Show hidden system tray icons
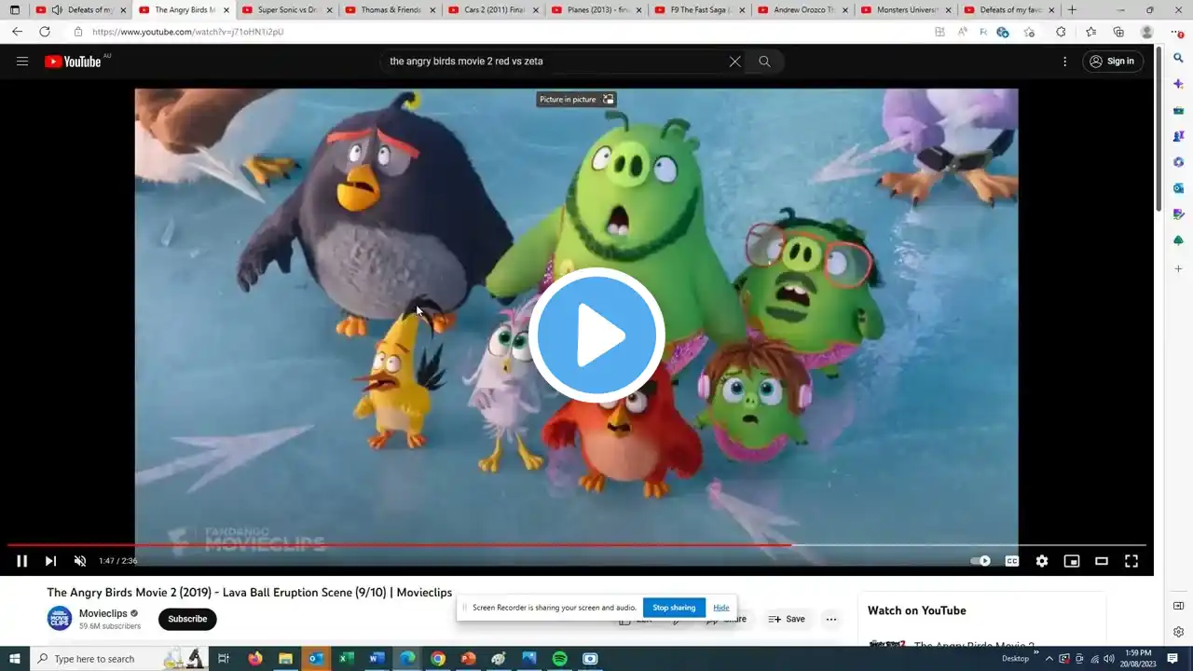 [1049, 659]
